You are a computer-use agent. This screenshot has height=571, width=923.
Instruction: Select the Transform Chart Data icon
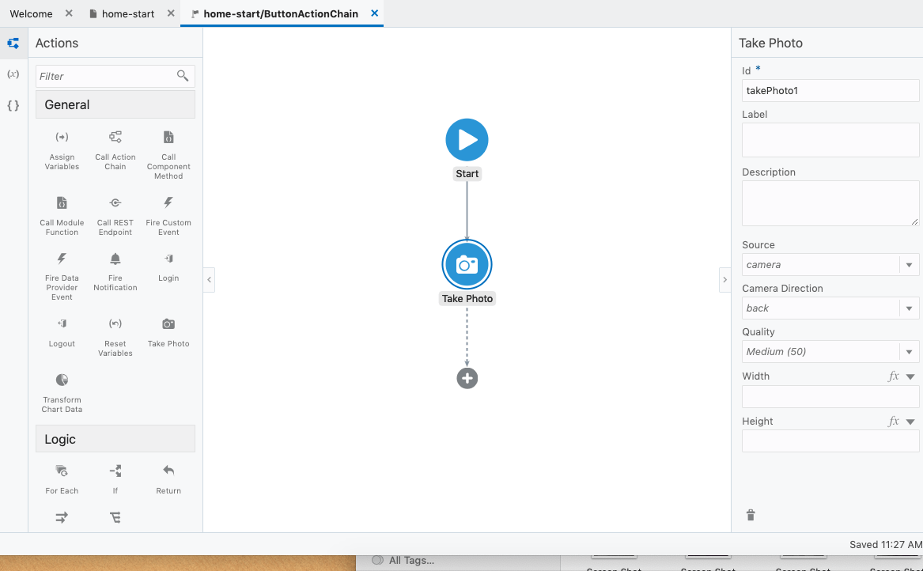pos(62,380)
